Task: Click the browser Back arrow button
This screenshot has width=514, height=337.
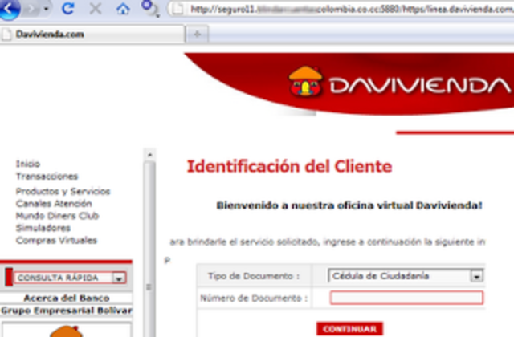Action: 9,9
